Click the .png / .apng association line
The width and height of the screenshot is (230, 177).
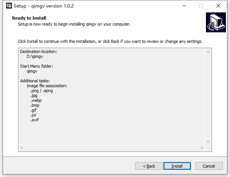(x=42, y=91)
